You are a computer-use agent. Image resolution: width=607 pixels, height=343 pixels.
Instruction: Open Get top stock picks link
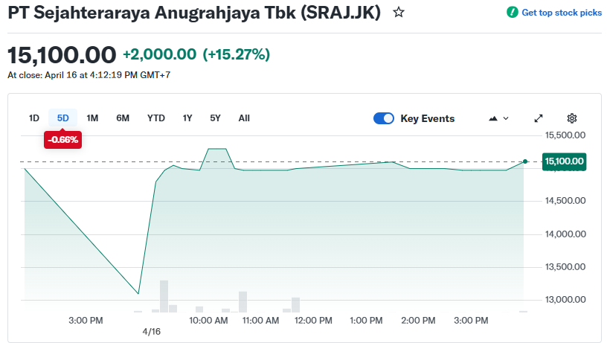[562, 13]
